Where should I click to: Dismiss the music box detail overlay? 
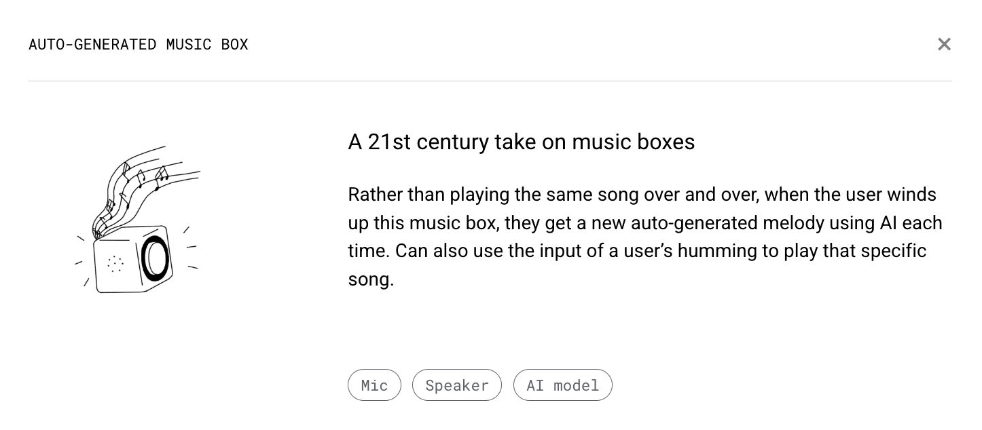click(x=944, y=44)
